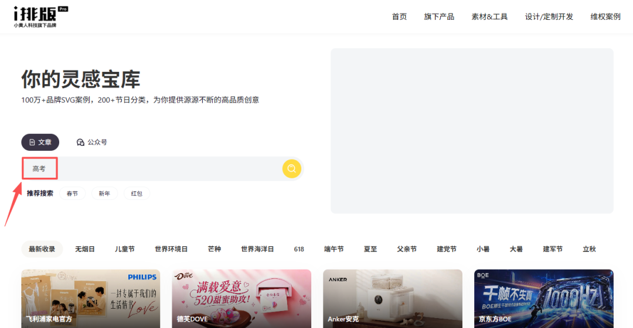Select the 最新收录 category tab
Image resolution: width=633 pixels, height=328 pixels.
point(42,249)
